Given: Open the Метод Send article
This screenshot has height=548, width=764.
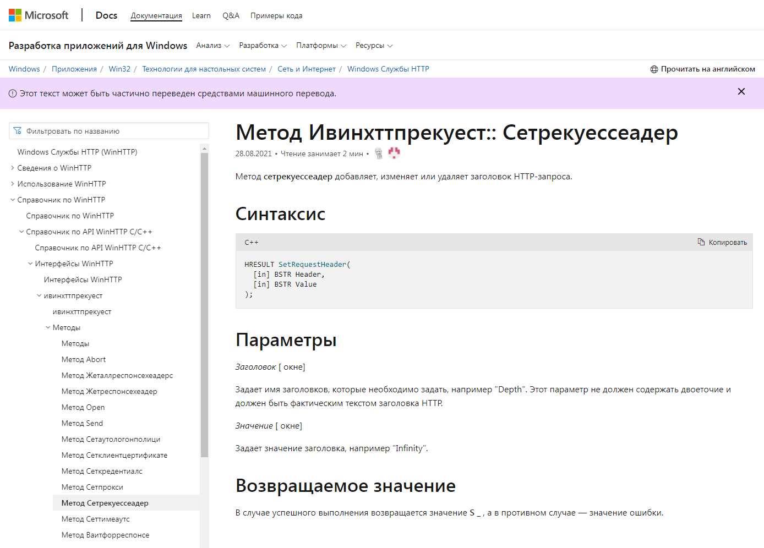Looking at the screenshot, I should [x=82, y=423].
